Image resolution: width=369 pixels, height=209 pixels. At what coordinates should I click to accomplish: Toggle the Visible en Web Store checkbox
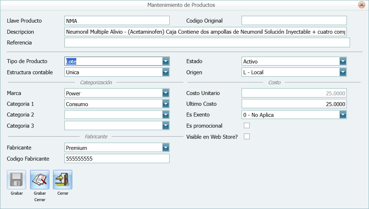pos(247,137)
